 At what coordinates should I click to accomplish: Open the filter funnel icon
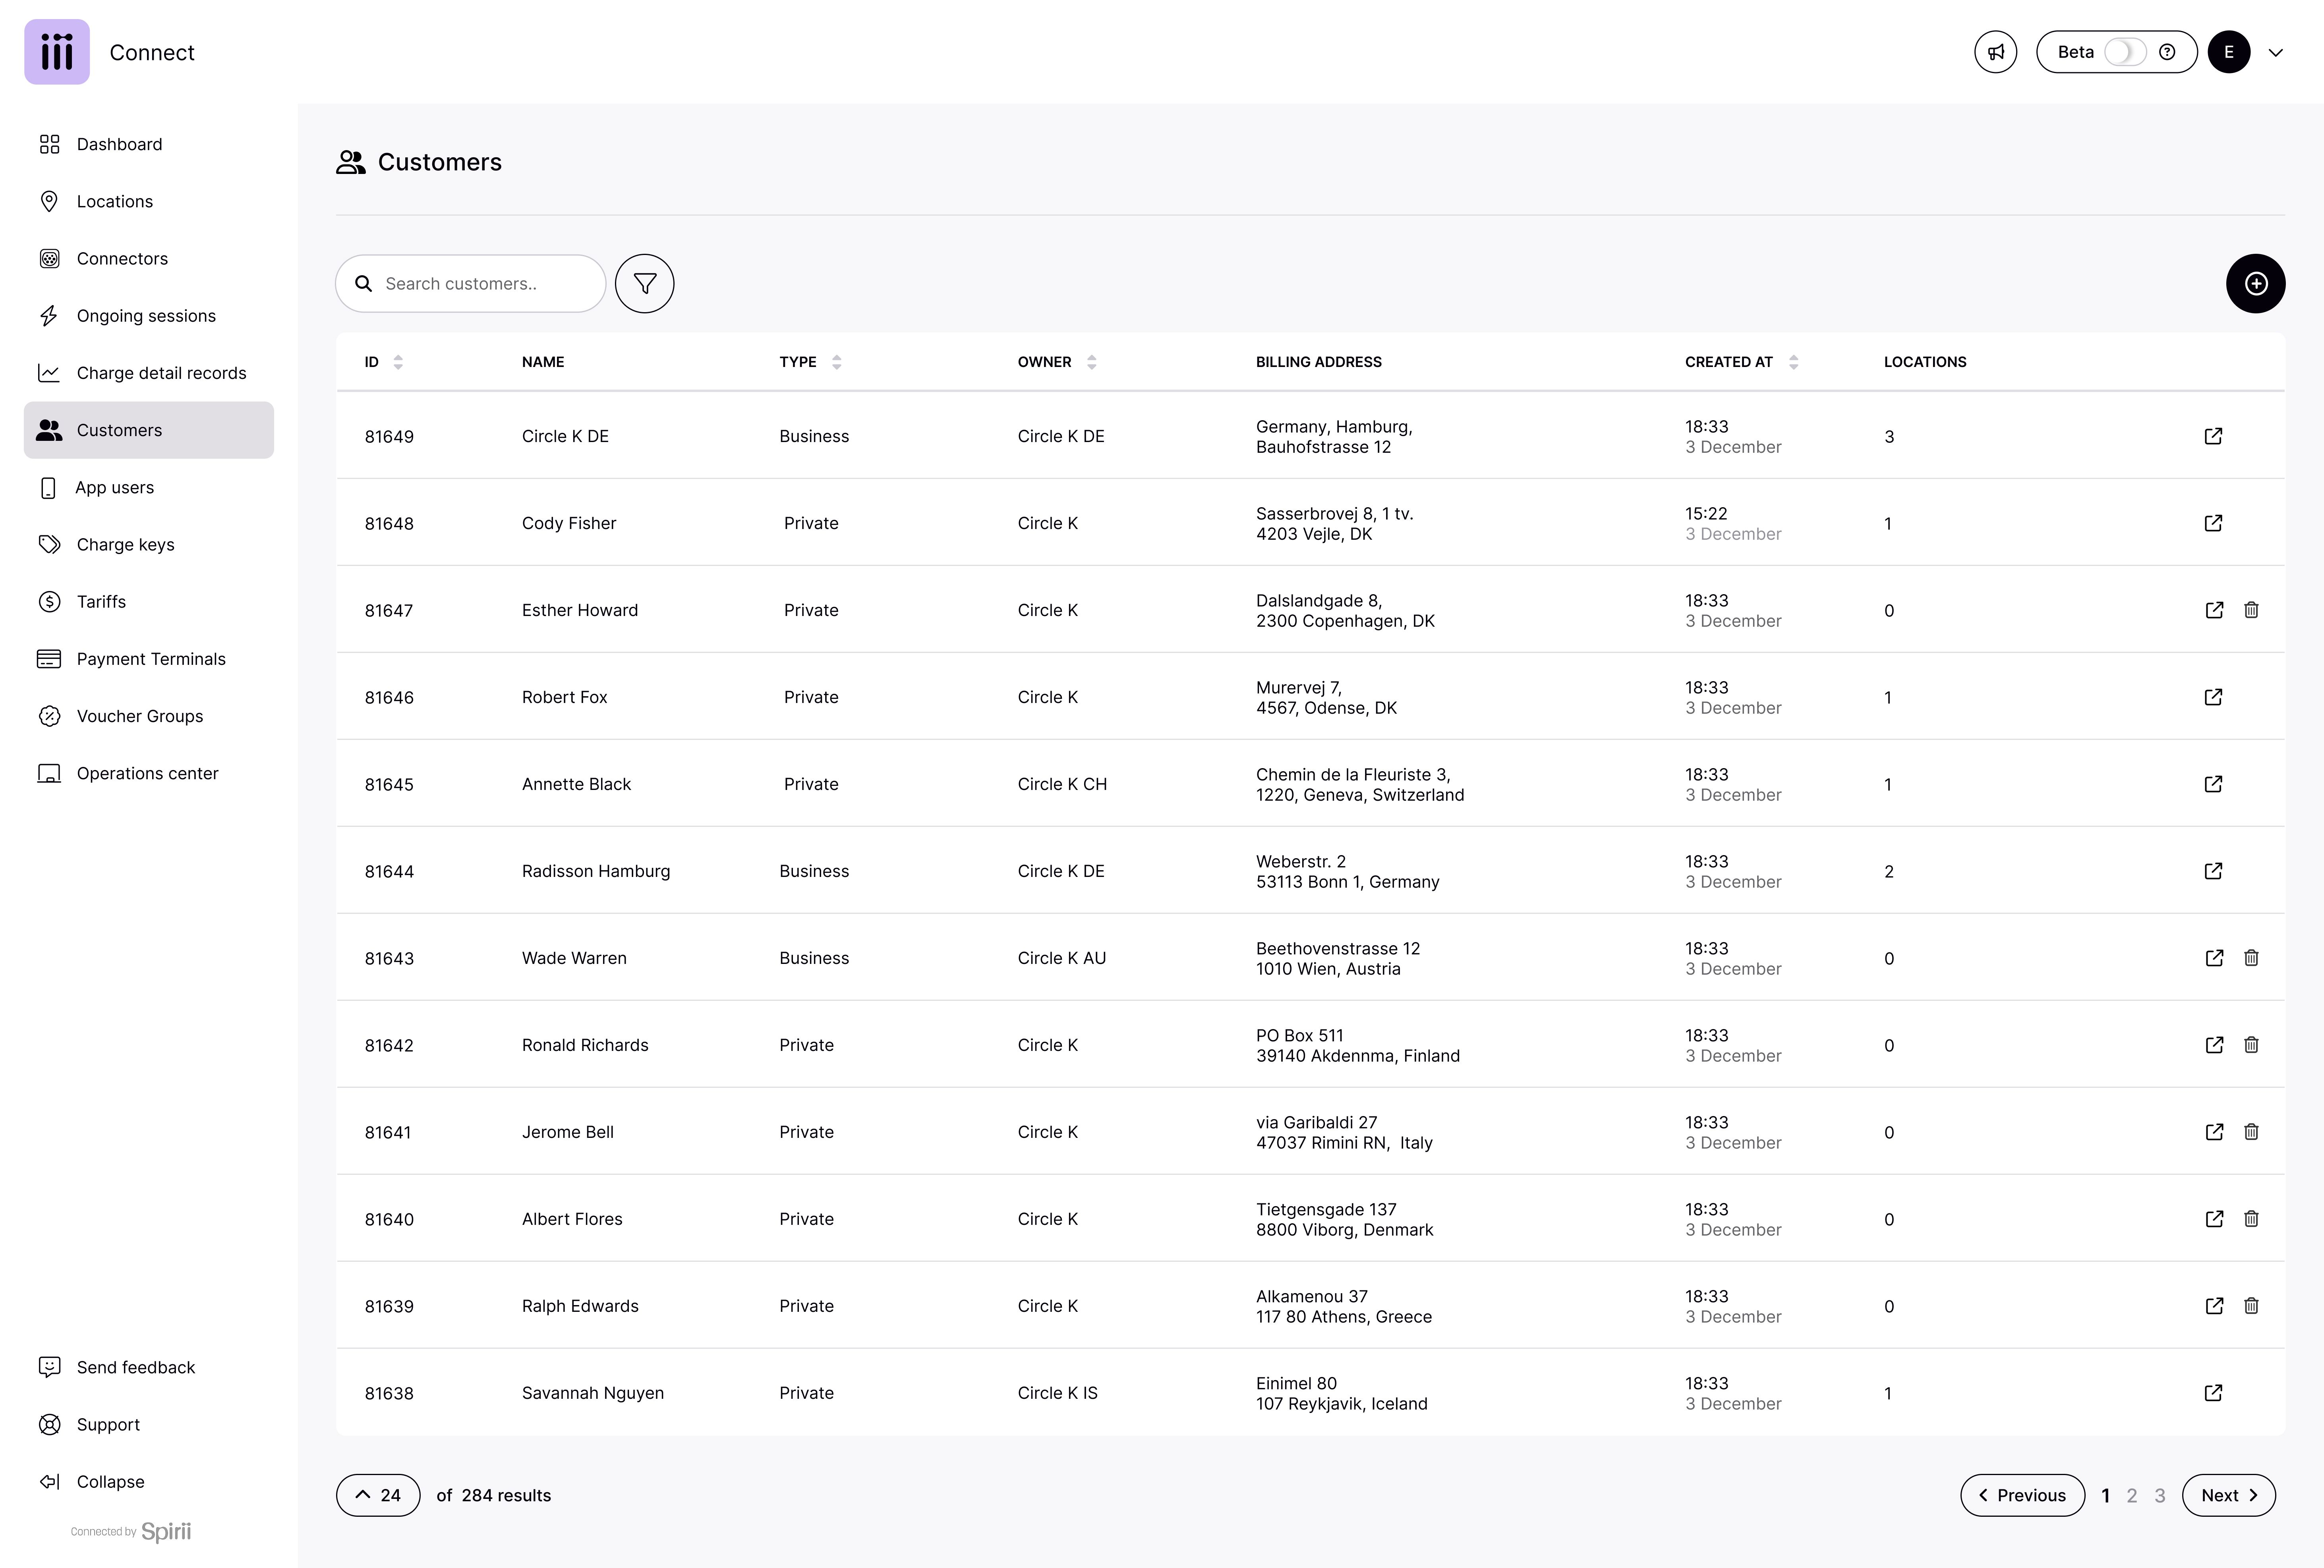[644, 284]
